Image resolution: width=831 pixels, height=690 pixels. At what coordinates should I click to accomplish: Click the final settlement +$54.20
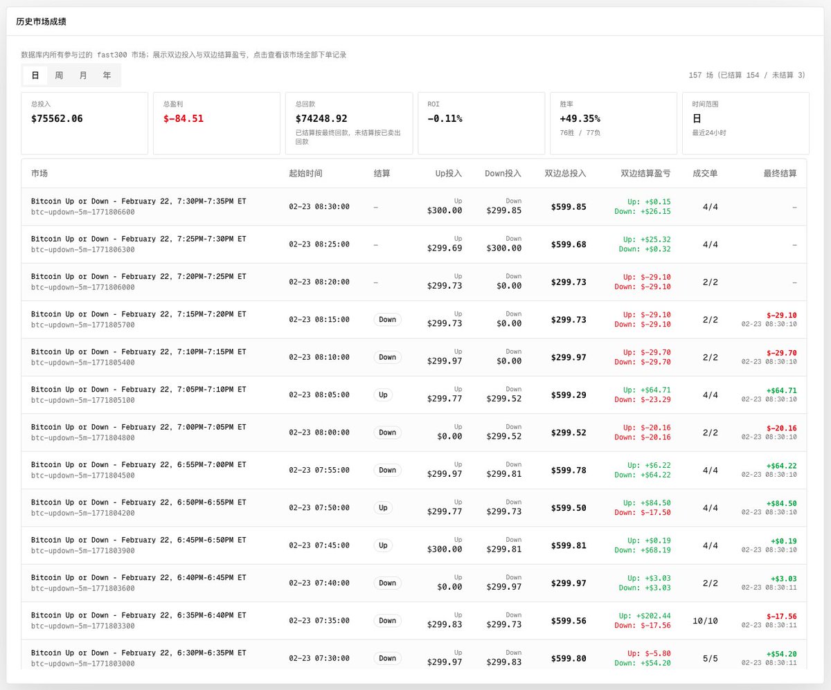[781, 654]
